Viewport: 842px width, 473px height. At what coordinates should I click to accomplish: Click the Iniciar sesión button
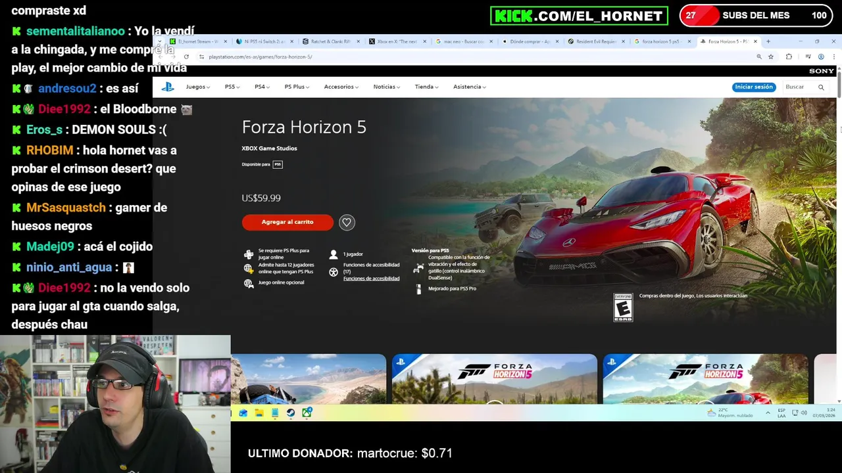tap(754, 87)
